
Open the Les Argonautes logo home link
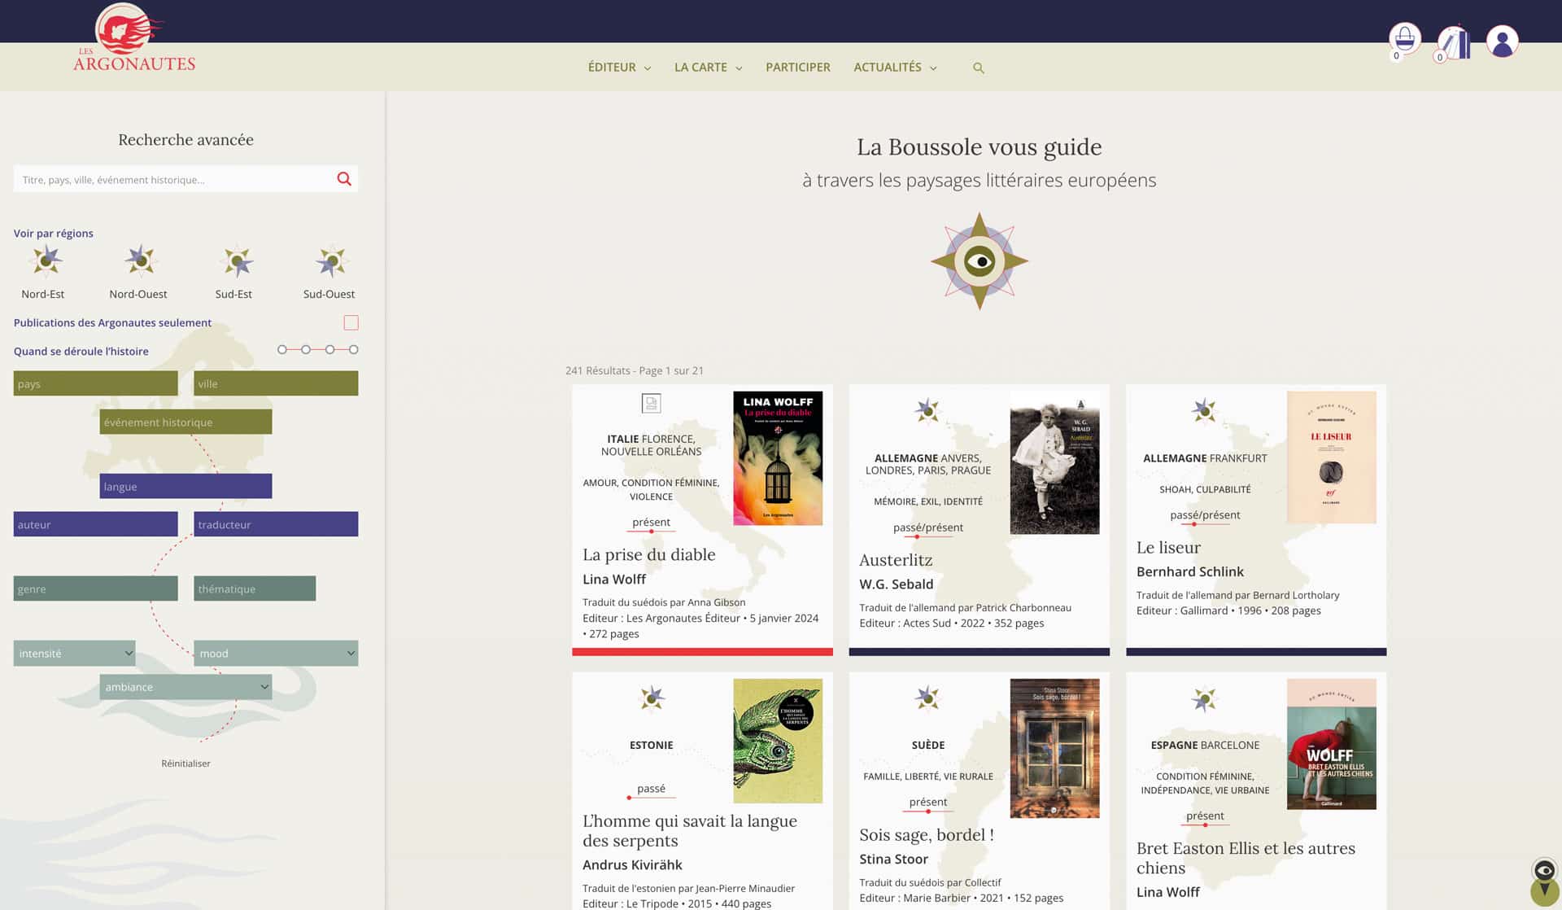[134, 38]
